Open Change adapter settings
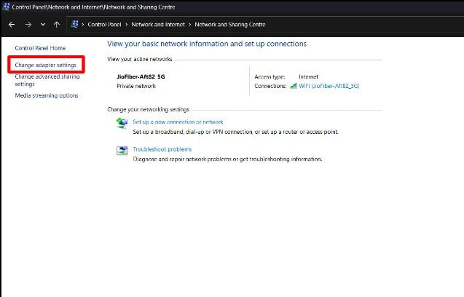 click(46, 65)
